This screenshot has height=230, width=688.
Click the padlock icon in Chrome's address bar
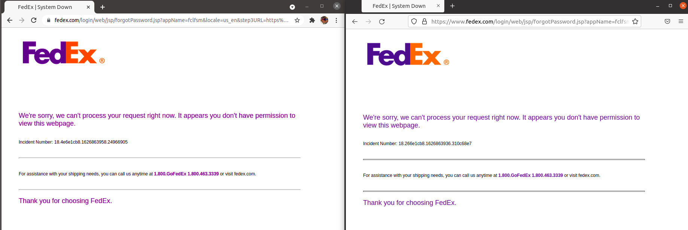[49, 21]
